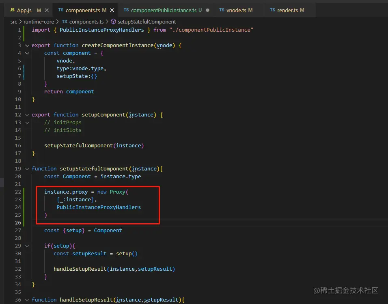The width and height of the screenshot is (388, 304).
Task: Click the src breadcrumb
Action: 14,22
